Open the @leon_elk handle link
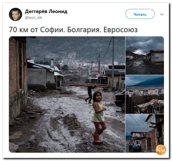Image resolution: width=172 pixels, height=161 pixels. pyautogui.click(x=34, y=17)
